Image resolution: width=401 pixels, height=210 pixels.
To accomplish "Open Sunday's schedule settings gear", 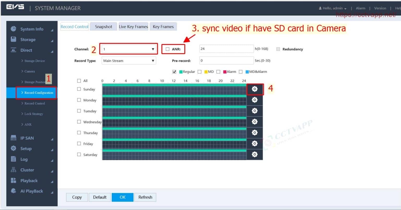I will pos(255,89).
